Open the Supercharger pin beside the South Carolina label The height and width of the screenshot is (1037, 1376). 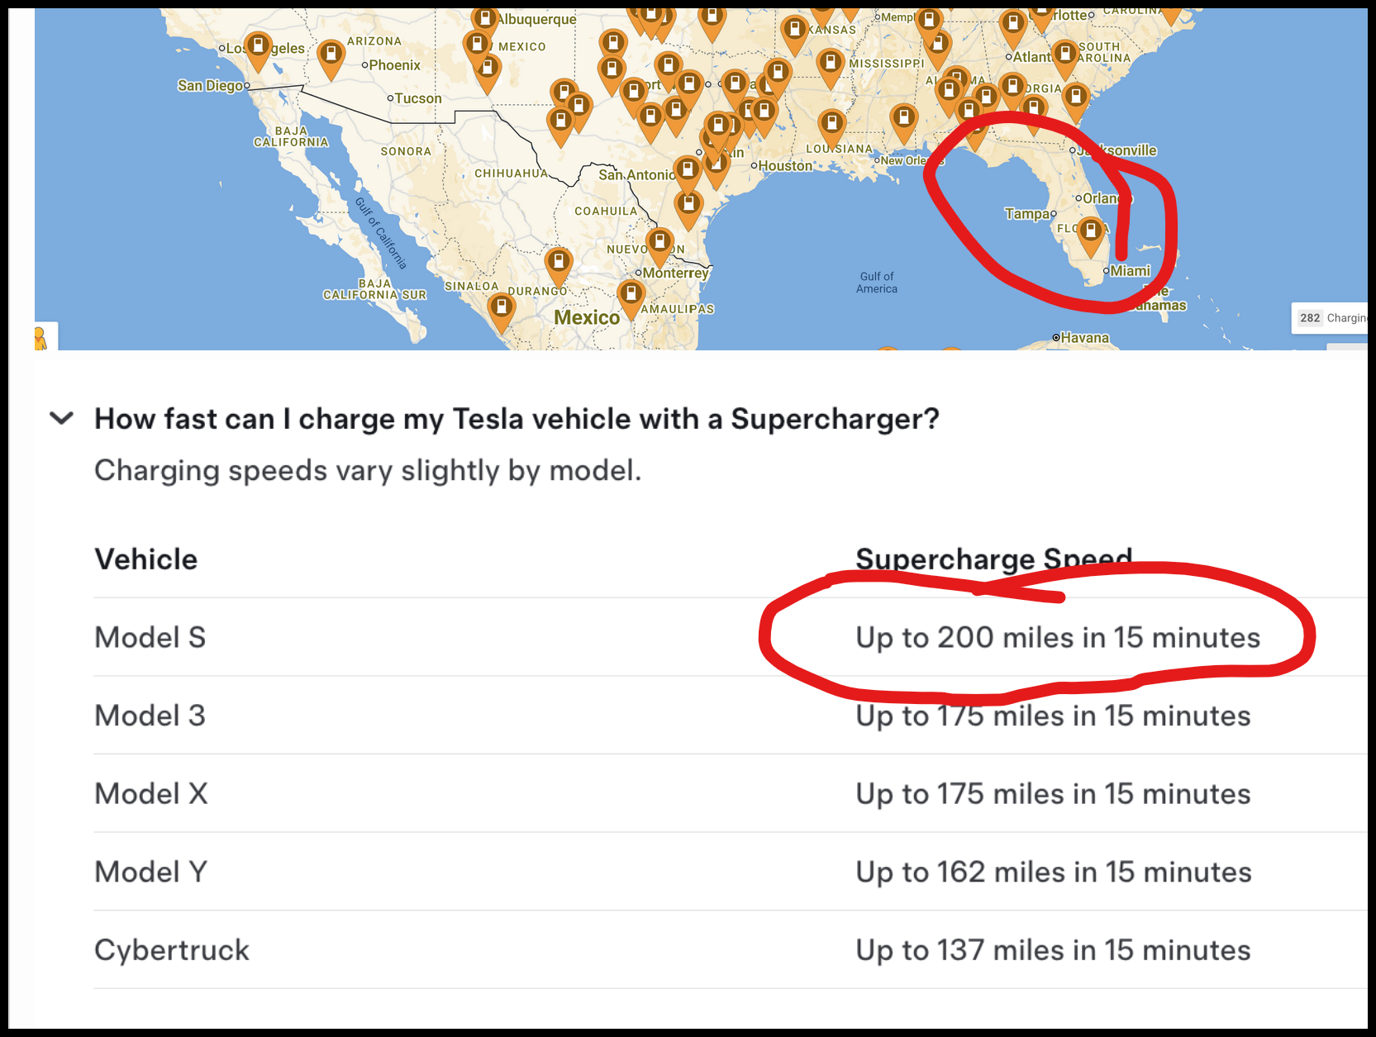pos(1065,55)
